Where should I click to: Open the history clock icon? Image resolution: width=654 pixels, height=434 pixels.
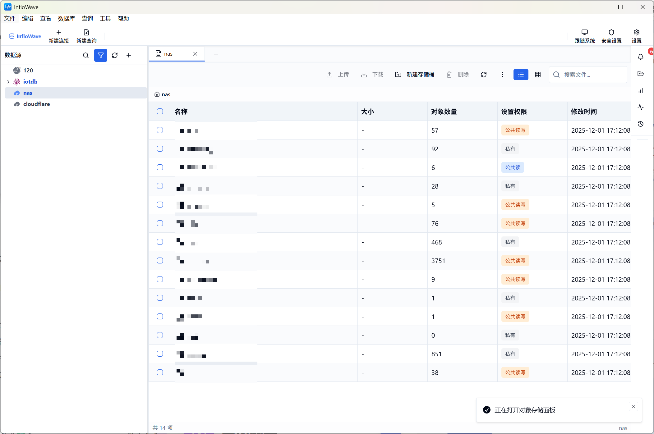(641, 124)
